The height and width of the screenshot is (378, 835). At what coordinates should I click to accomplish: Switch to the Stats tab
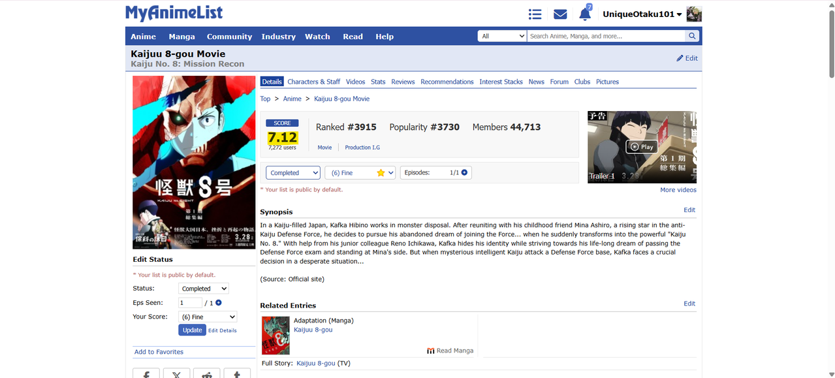(x=378, y=82)
